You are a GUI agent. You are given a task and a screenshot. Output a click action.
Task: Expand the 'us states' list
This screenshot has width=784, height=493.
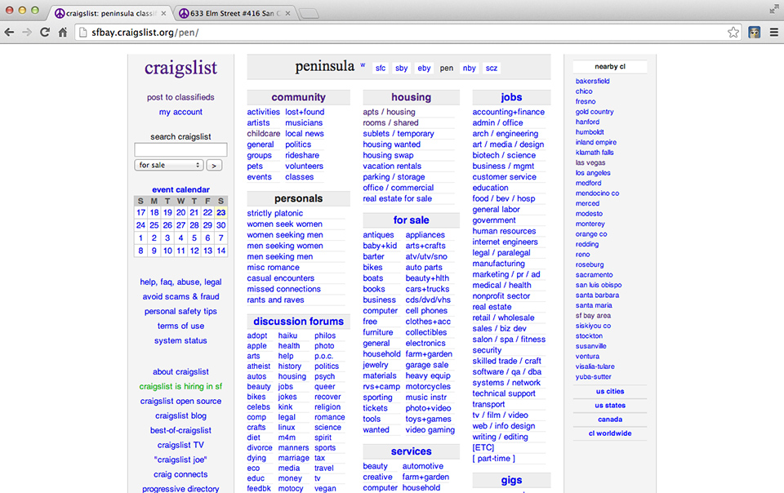point(609,406)
